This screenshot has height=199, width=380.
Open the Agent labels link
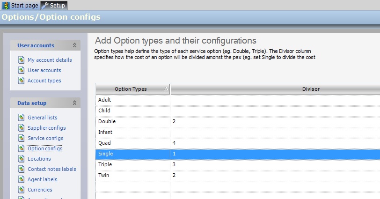pyautogui.click(x=42, y=179)
